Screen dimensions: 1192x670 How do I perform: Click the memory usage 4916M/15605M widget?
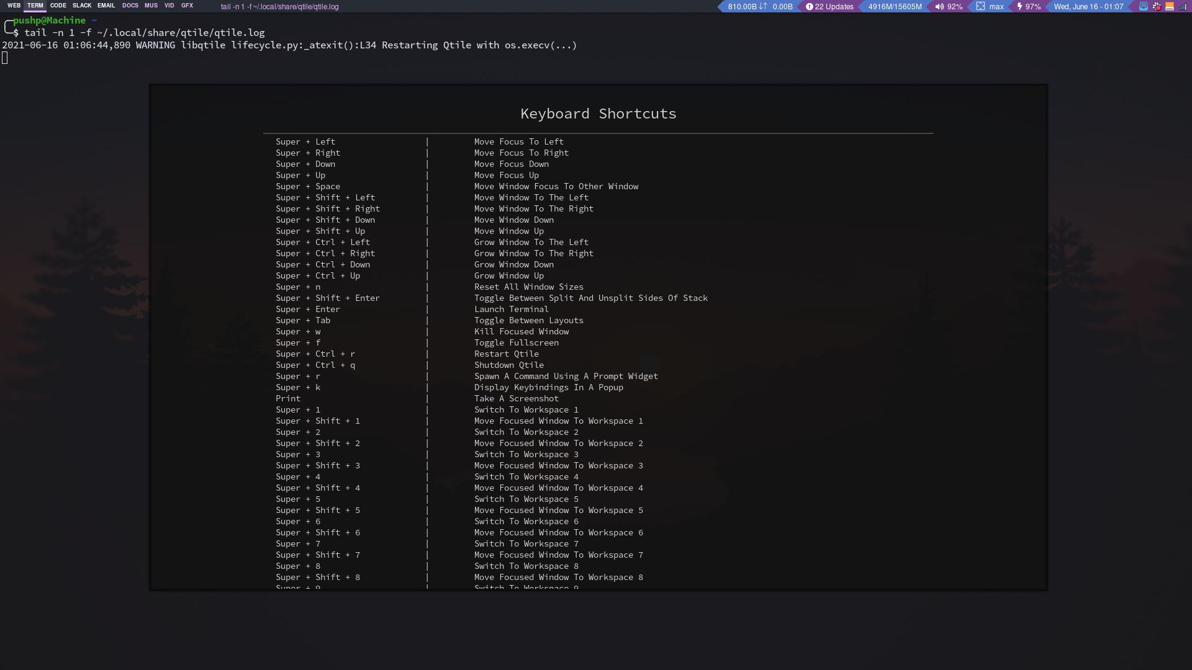894,7
